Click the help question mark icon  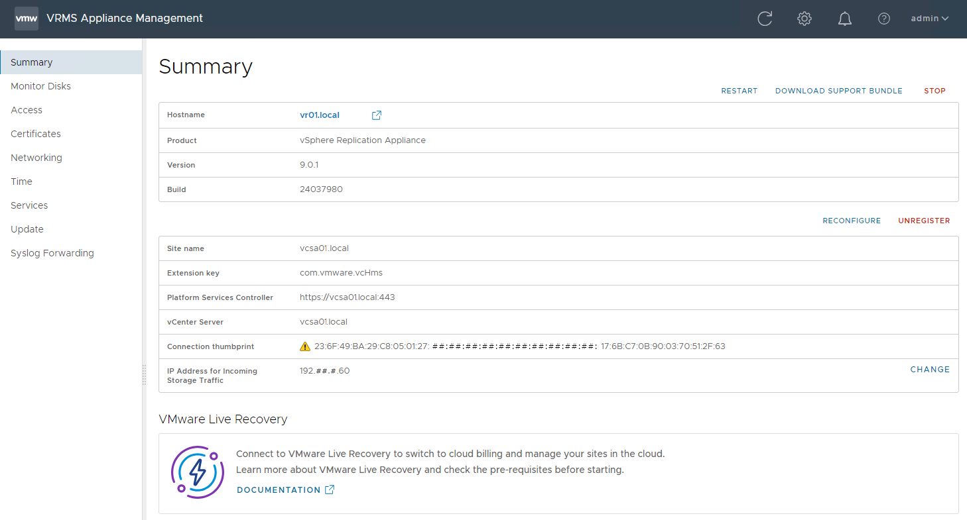(884, 19)
